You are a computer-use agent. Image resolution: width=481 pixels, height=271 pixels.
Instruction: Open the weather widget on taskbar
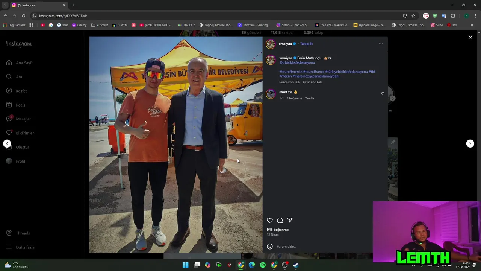coord(16,265)
